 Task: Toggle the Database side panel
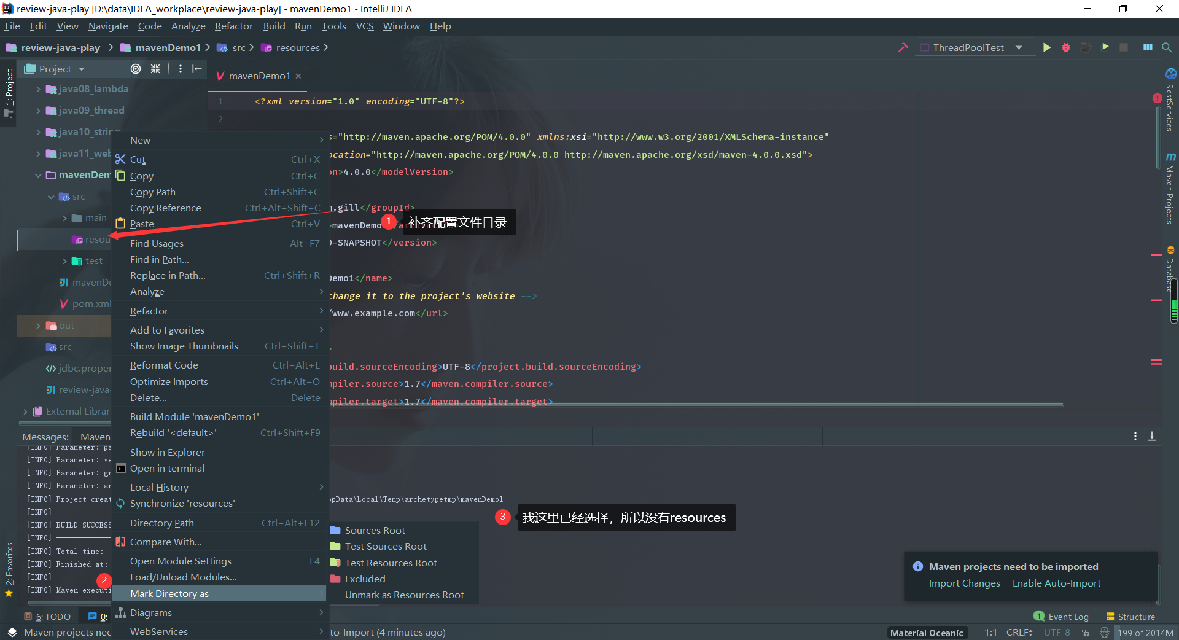[1170, 270]
